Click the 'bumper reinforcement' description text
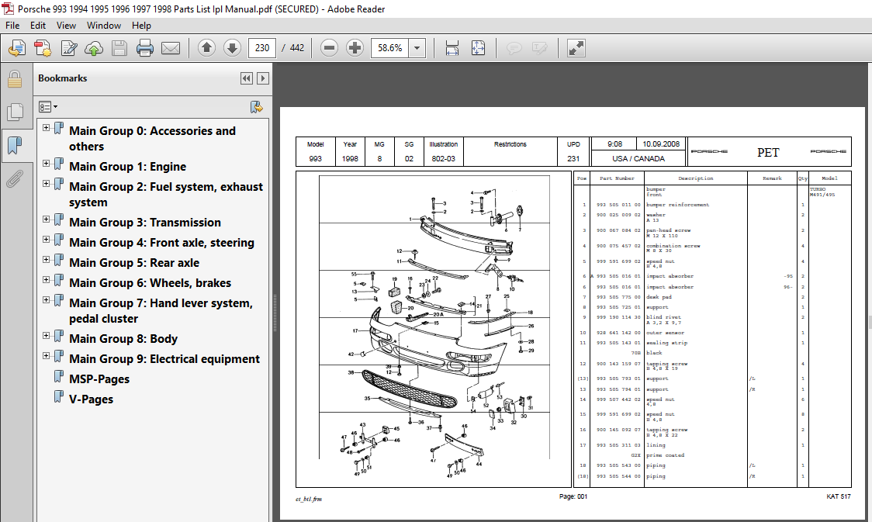The height and width of the screenshot is (522, 872). pos(677,205)
